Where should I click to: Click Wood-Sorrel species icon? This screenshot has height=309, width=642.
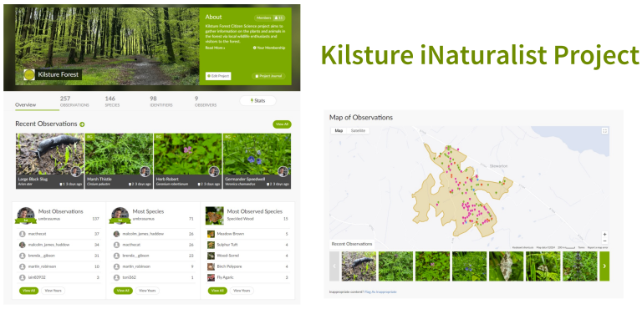click(x=211, y=256)
